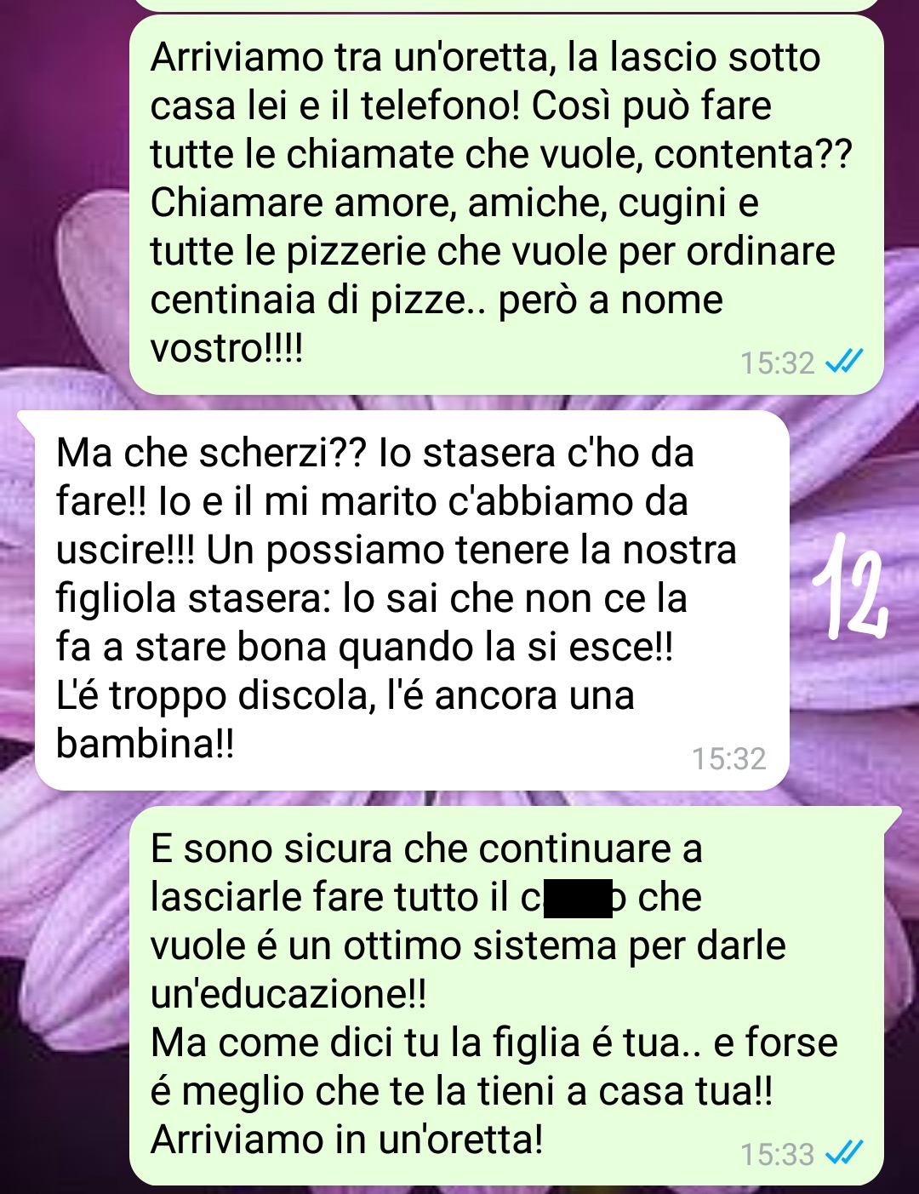919x1194 pixels.
Task: Click the final line "Arriviamo in un'oretta!"
Action: click(346, 1140)
